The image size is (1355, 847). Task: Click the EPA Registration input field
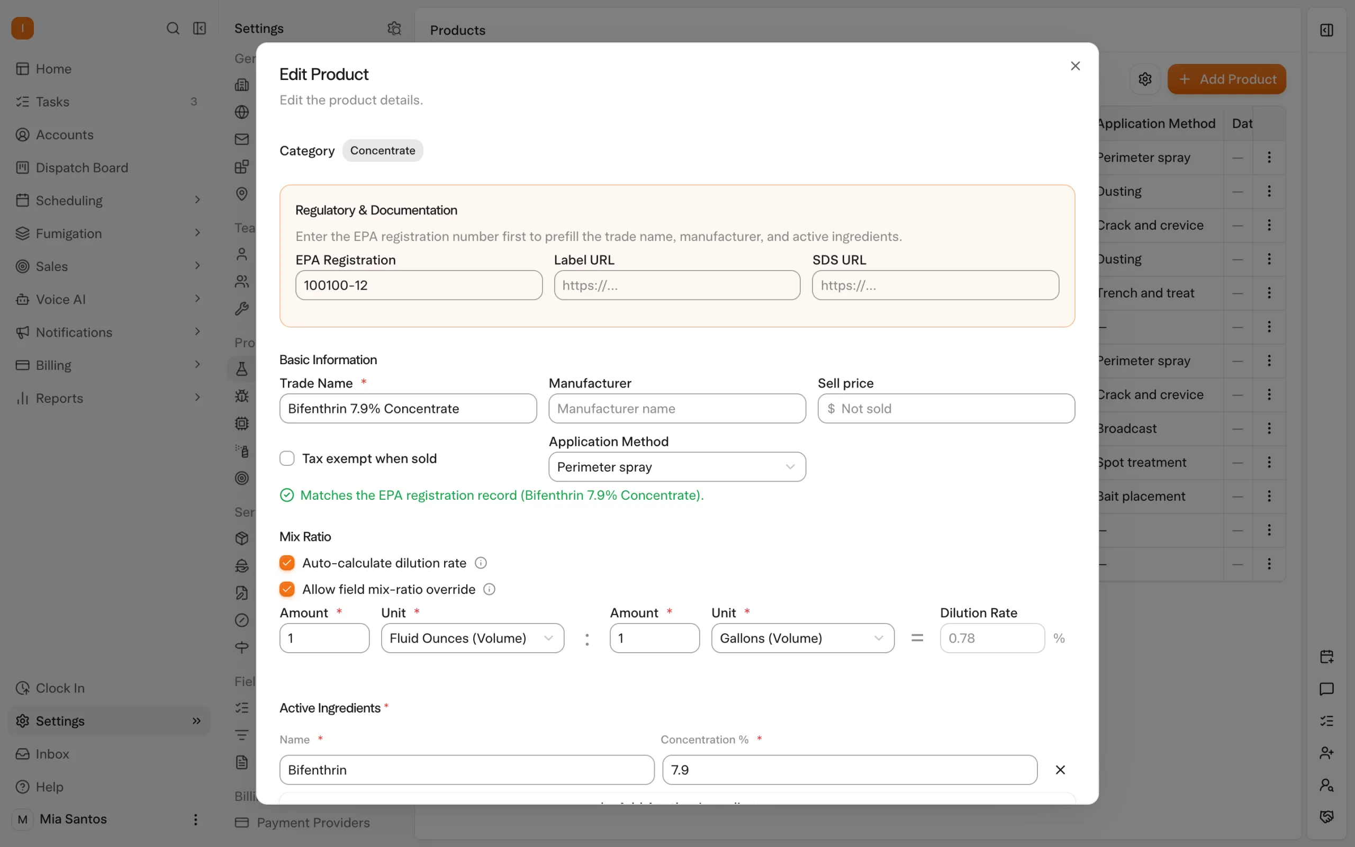point(419,285)
